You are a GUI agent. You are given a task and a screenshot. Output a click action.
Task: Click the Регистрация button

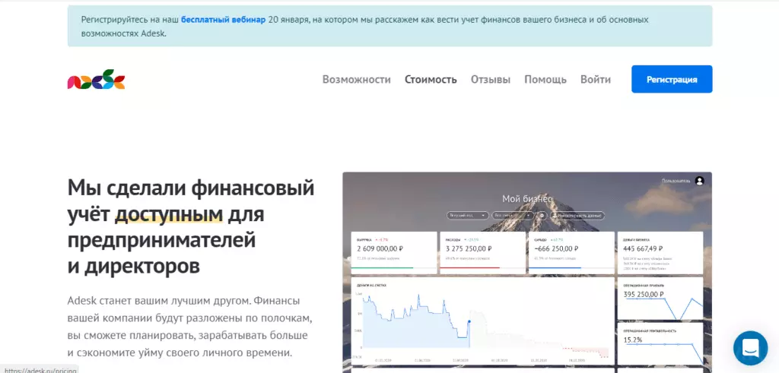(x=672, y=79)
